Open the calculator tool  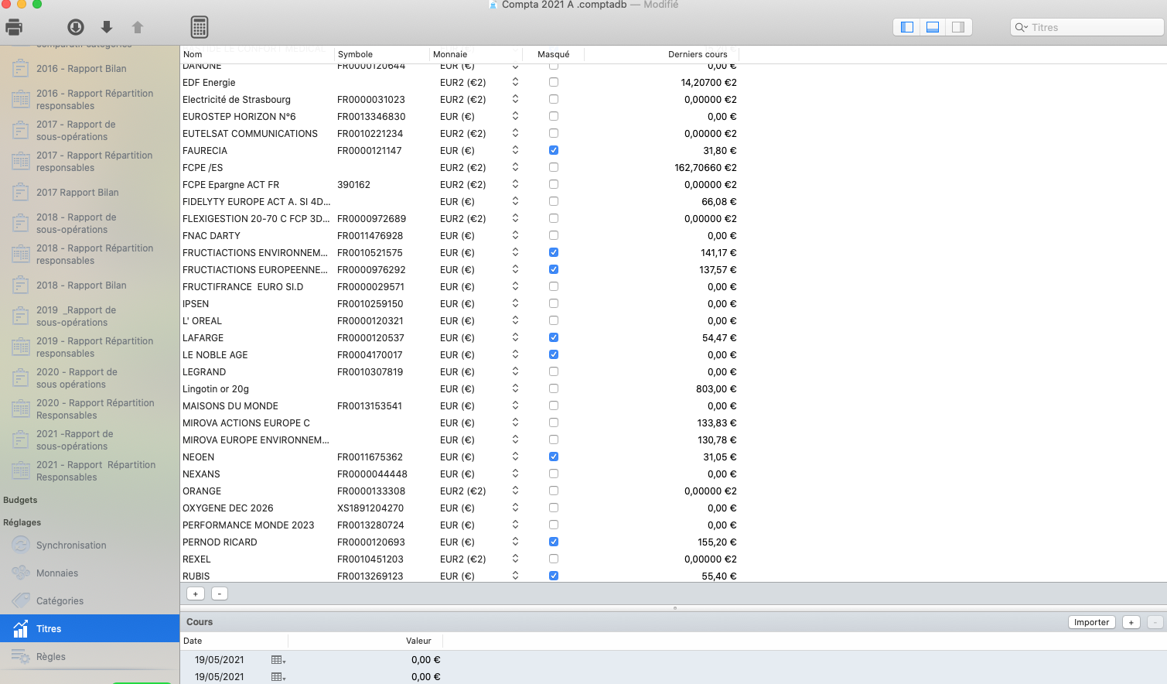(x=200, y=27)
